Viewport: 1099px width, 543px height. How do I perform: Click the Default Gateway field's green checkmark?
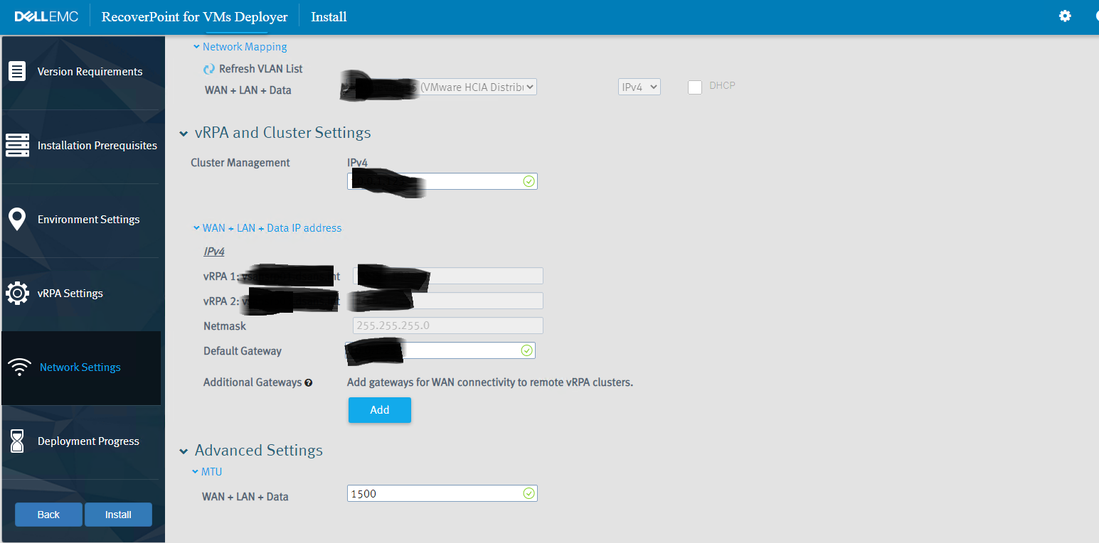click(x=526, y=350)
